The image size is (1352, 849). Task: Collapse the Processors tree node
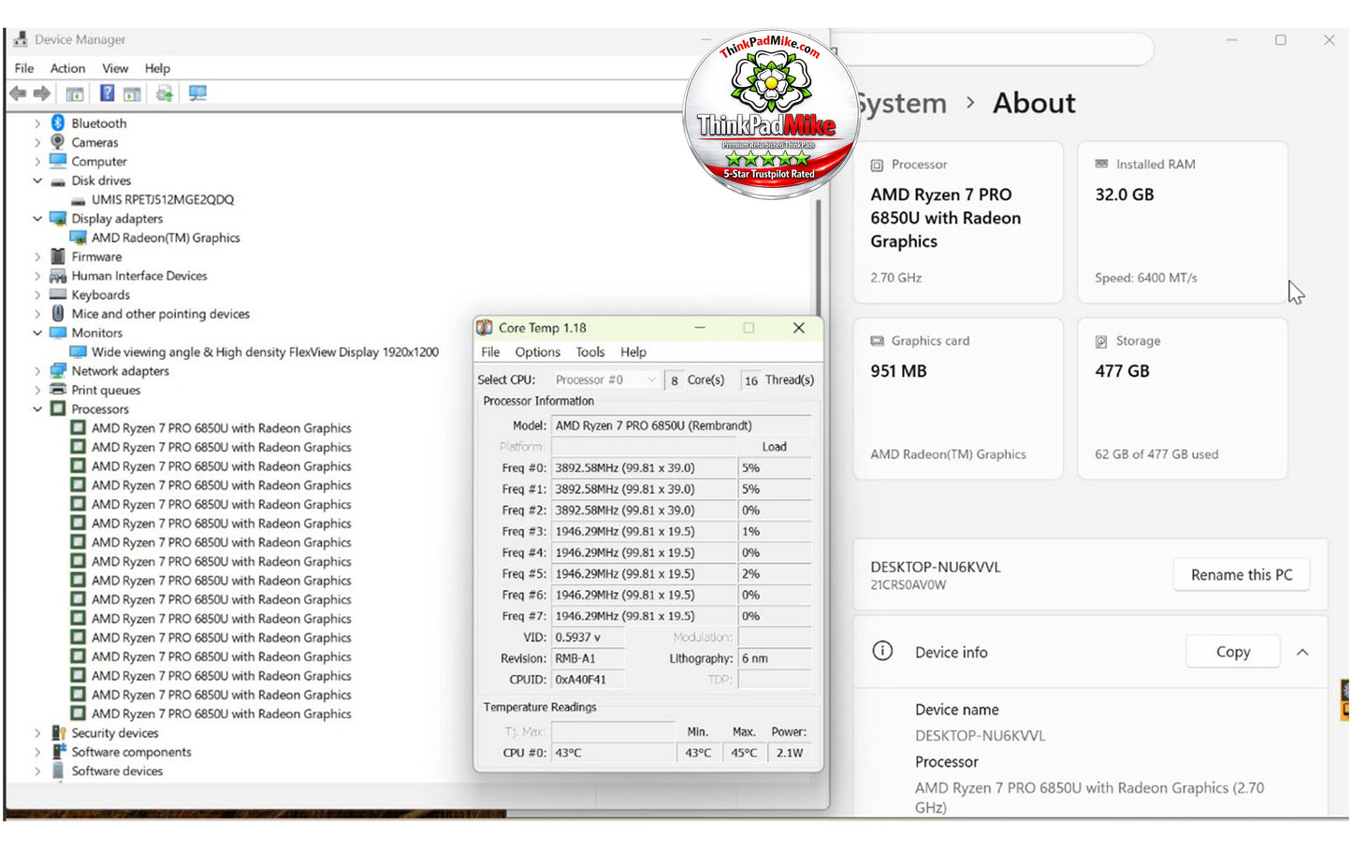coord(37,410)
